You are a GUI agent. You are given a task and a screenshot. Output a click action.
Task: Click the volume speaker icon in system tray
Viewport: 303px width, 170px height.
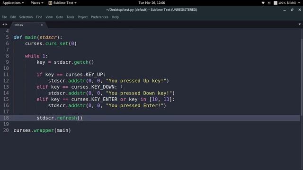coord(269,3)
